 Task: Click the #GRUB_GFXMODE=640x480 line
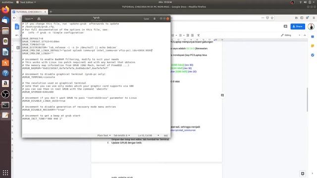(x=38, y=92)
